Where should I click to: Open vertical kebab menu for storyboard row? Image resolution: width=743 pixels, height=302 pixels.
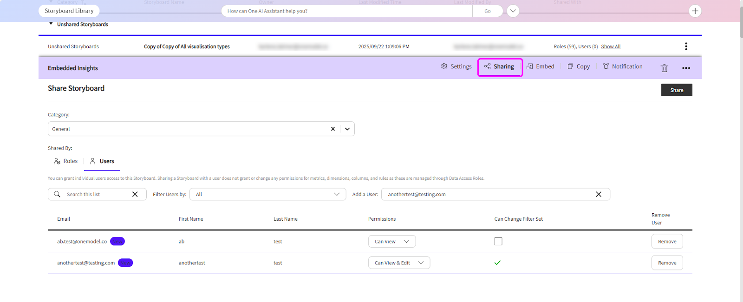(x=686, y=46)
